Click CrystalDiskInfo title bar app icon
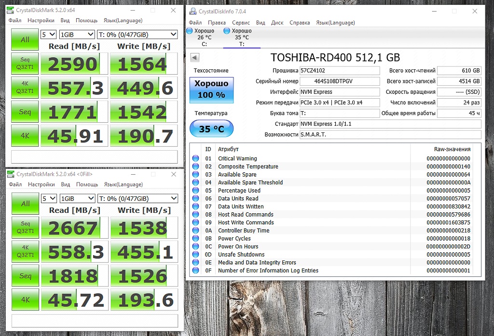The height and width of the screenshot is (336, 494). 192,12
